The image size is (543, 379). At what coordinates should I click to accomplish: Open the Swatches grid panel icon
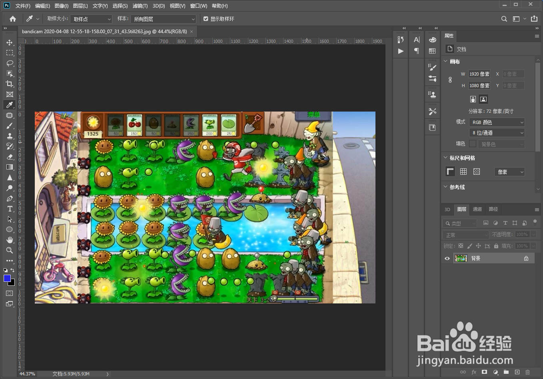432,51
